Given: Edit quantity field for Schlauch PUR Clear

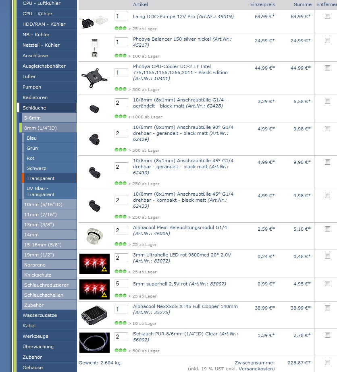Looking at the screenshot, I should [121, 337].
